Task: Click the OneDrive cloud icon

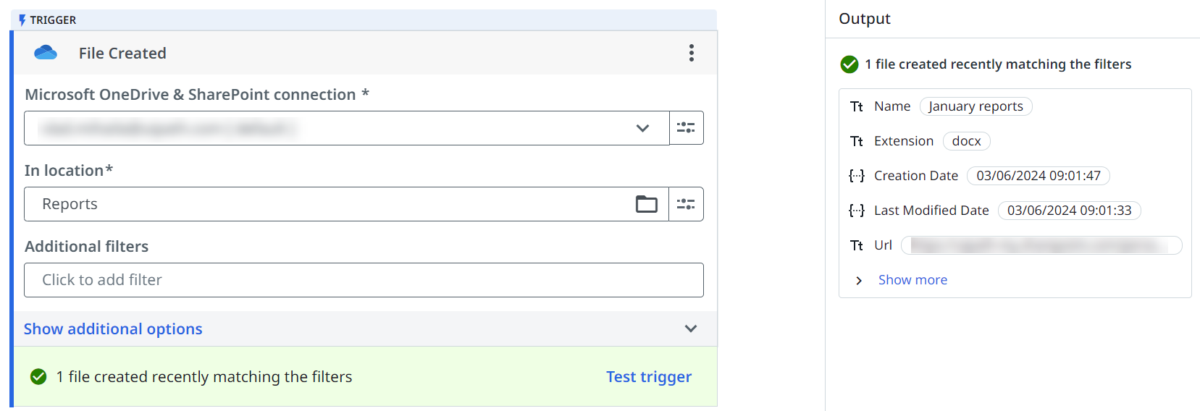Action: tap(46, 53)
